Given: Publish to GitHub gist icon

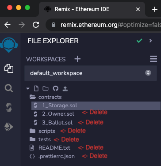Looking at the screenshot, I should tap(55, 88).
